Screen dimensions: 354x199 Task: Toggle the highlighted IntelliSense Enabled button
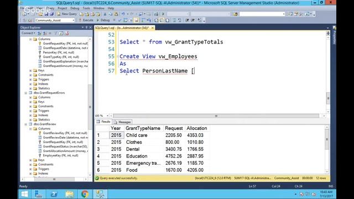pos(137,20)
